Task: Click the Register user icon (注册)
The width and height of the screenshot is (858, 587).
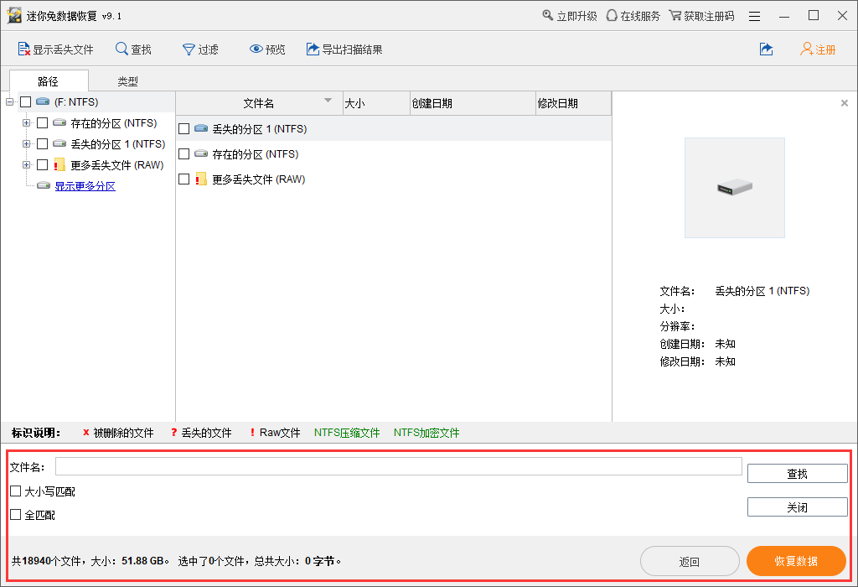Action: point(806,49)
